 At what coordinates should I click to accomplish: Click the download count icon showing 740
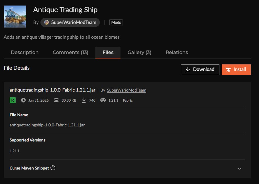tap(84, 100)
